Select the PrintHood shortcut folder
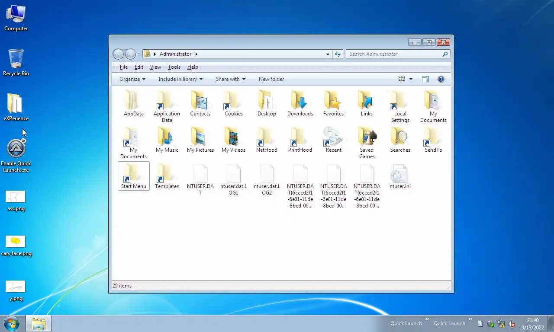Viewport: 554px width, 332px height. pos(300,139)
